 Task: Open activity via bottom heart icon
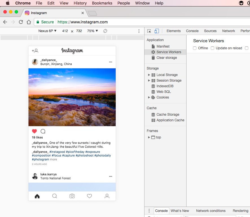click(x=89, y=196)
